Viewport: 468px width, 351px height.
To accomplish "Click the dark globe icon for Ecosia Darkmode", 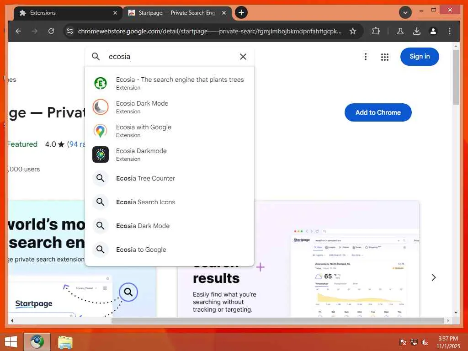I will 100,154.
